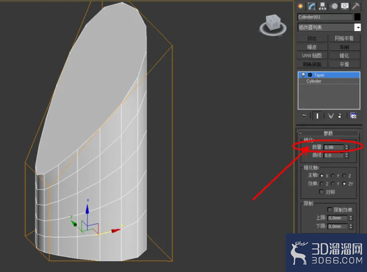Click the UVW 贴图 modifier button
The width and height of the screenshot is (367, 272).
pos(312,55)
